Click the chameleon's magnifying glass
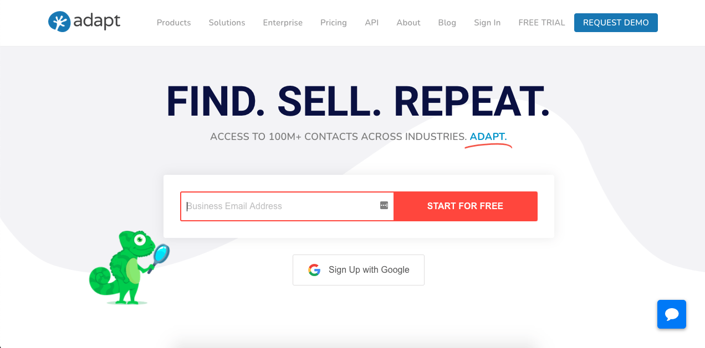Image resolution: width=705 pixels, height=348 pixels. pyautogui.click(x=161, y=255)
